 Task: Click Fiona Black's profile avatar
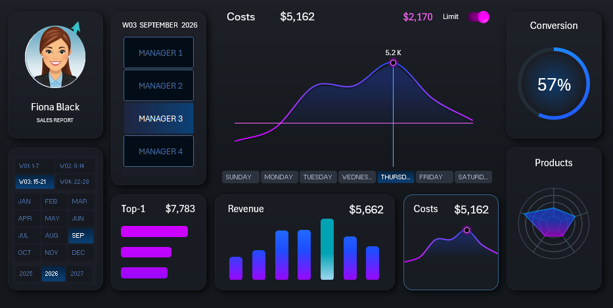(x=55, y=57)
